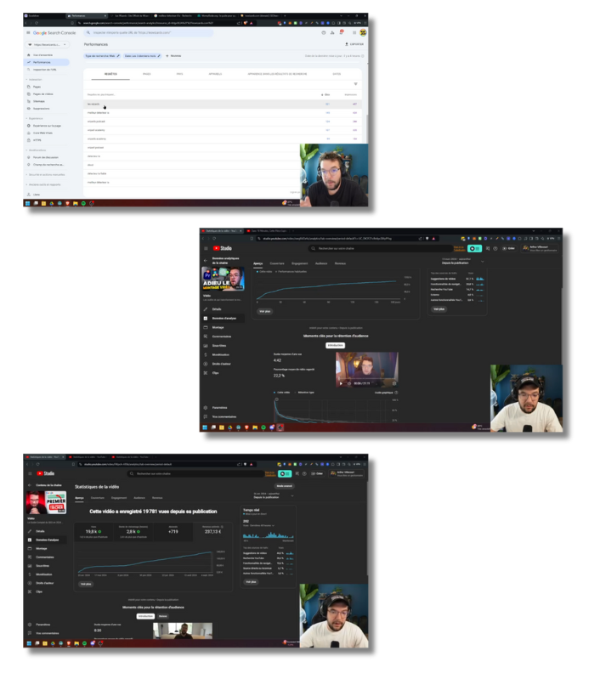Click the Windows Start button below Search Console
This screenshot has height=673, width=600.
click(x=27, y=204)
